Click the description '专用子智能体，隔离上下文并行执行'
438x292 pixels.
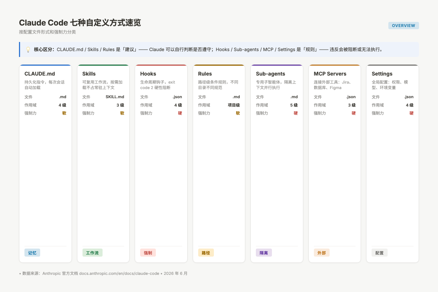pos(276,85)
